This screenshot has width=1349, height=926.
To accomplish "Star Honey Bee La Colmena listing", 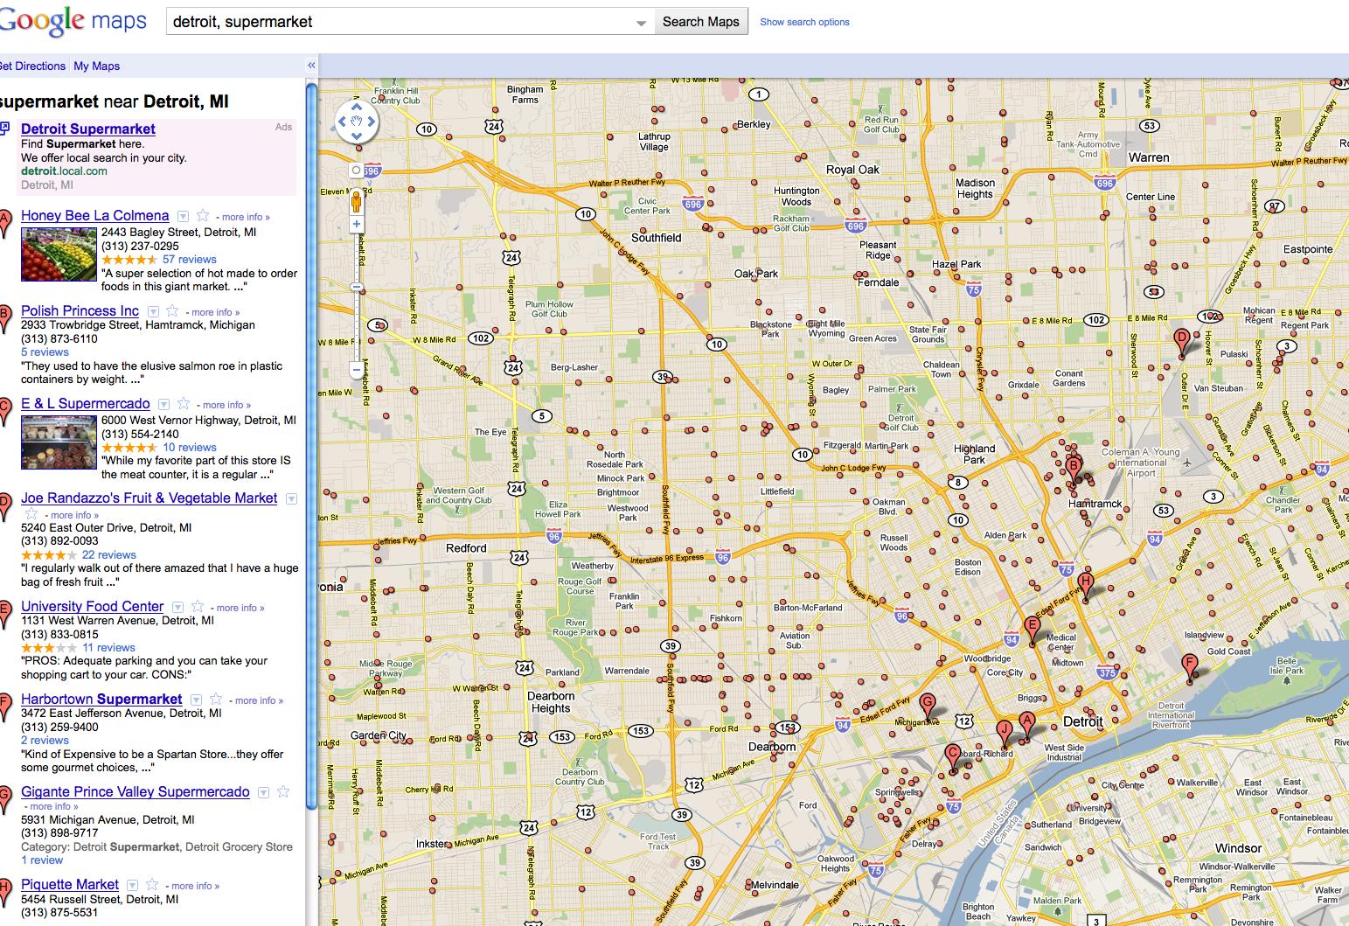I will pos(203,216).
